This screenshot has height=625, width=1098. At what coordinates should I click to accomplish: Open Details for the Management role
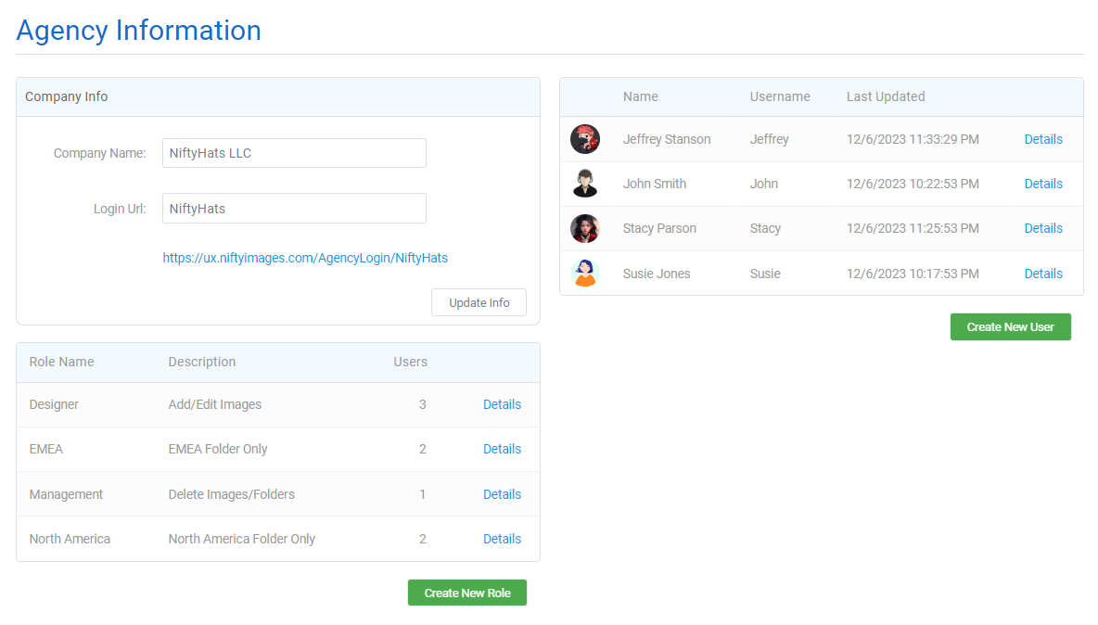coord(502,494)
